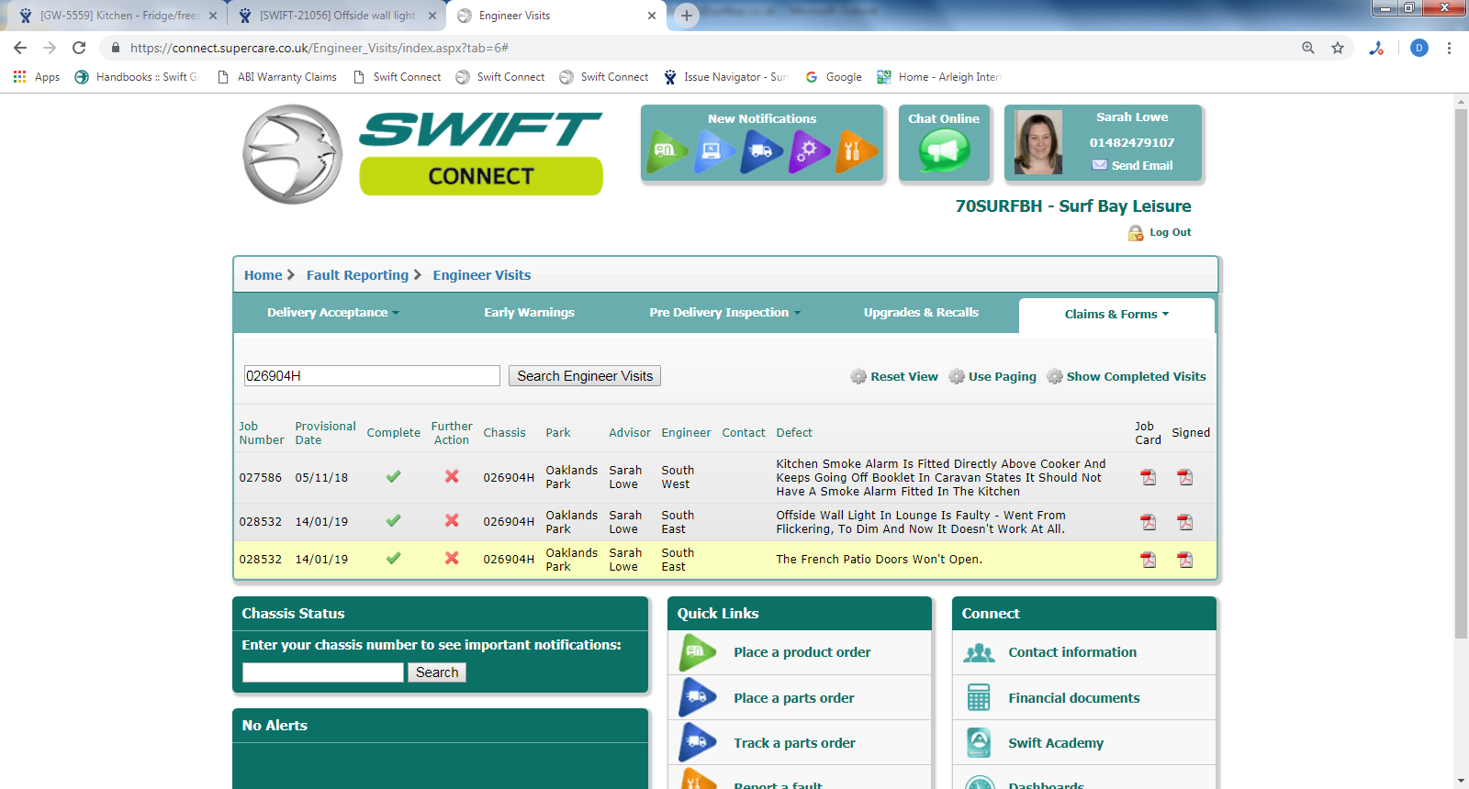Open the Chrome profile avatar D
This screenshot has width=1469, height=789.
tap(1419, 48)
